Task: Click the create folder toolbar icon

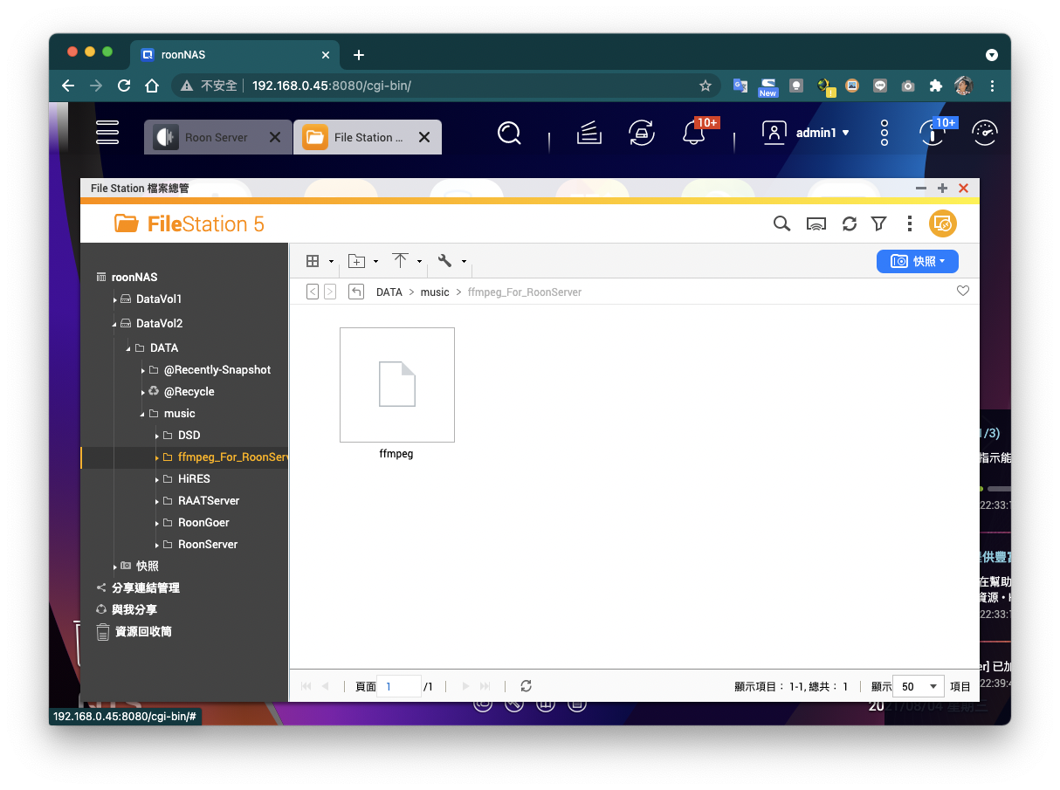Action: pos(356,261)
